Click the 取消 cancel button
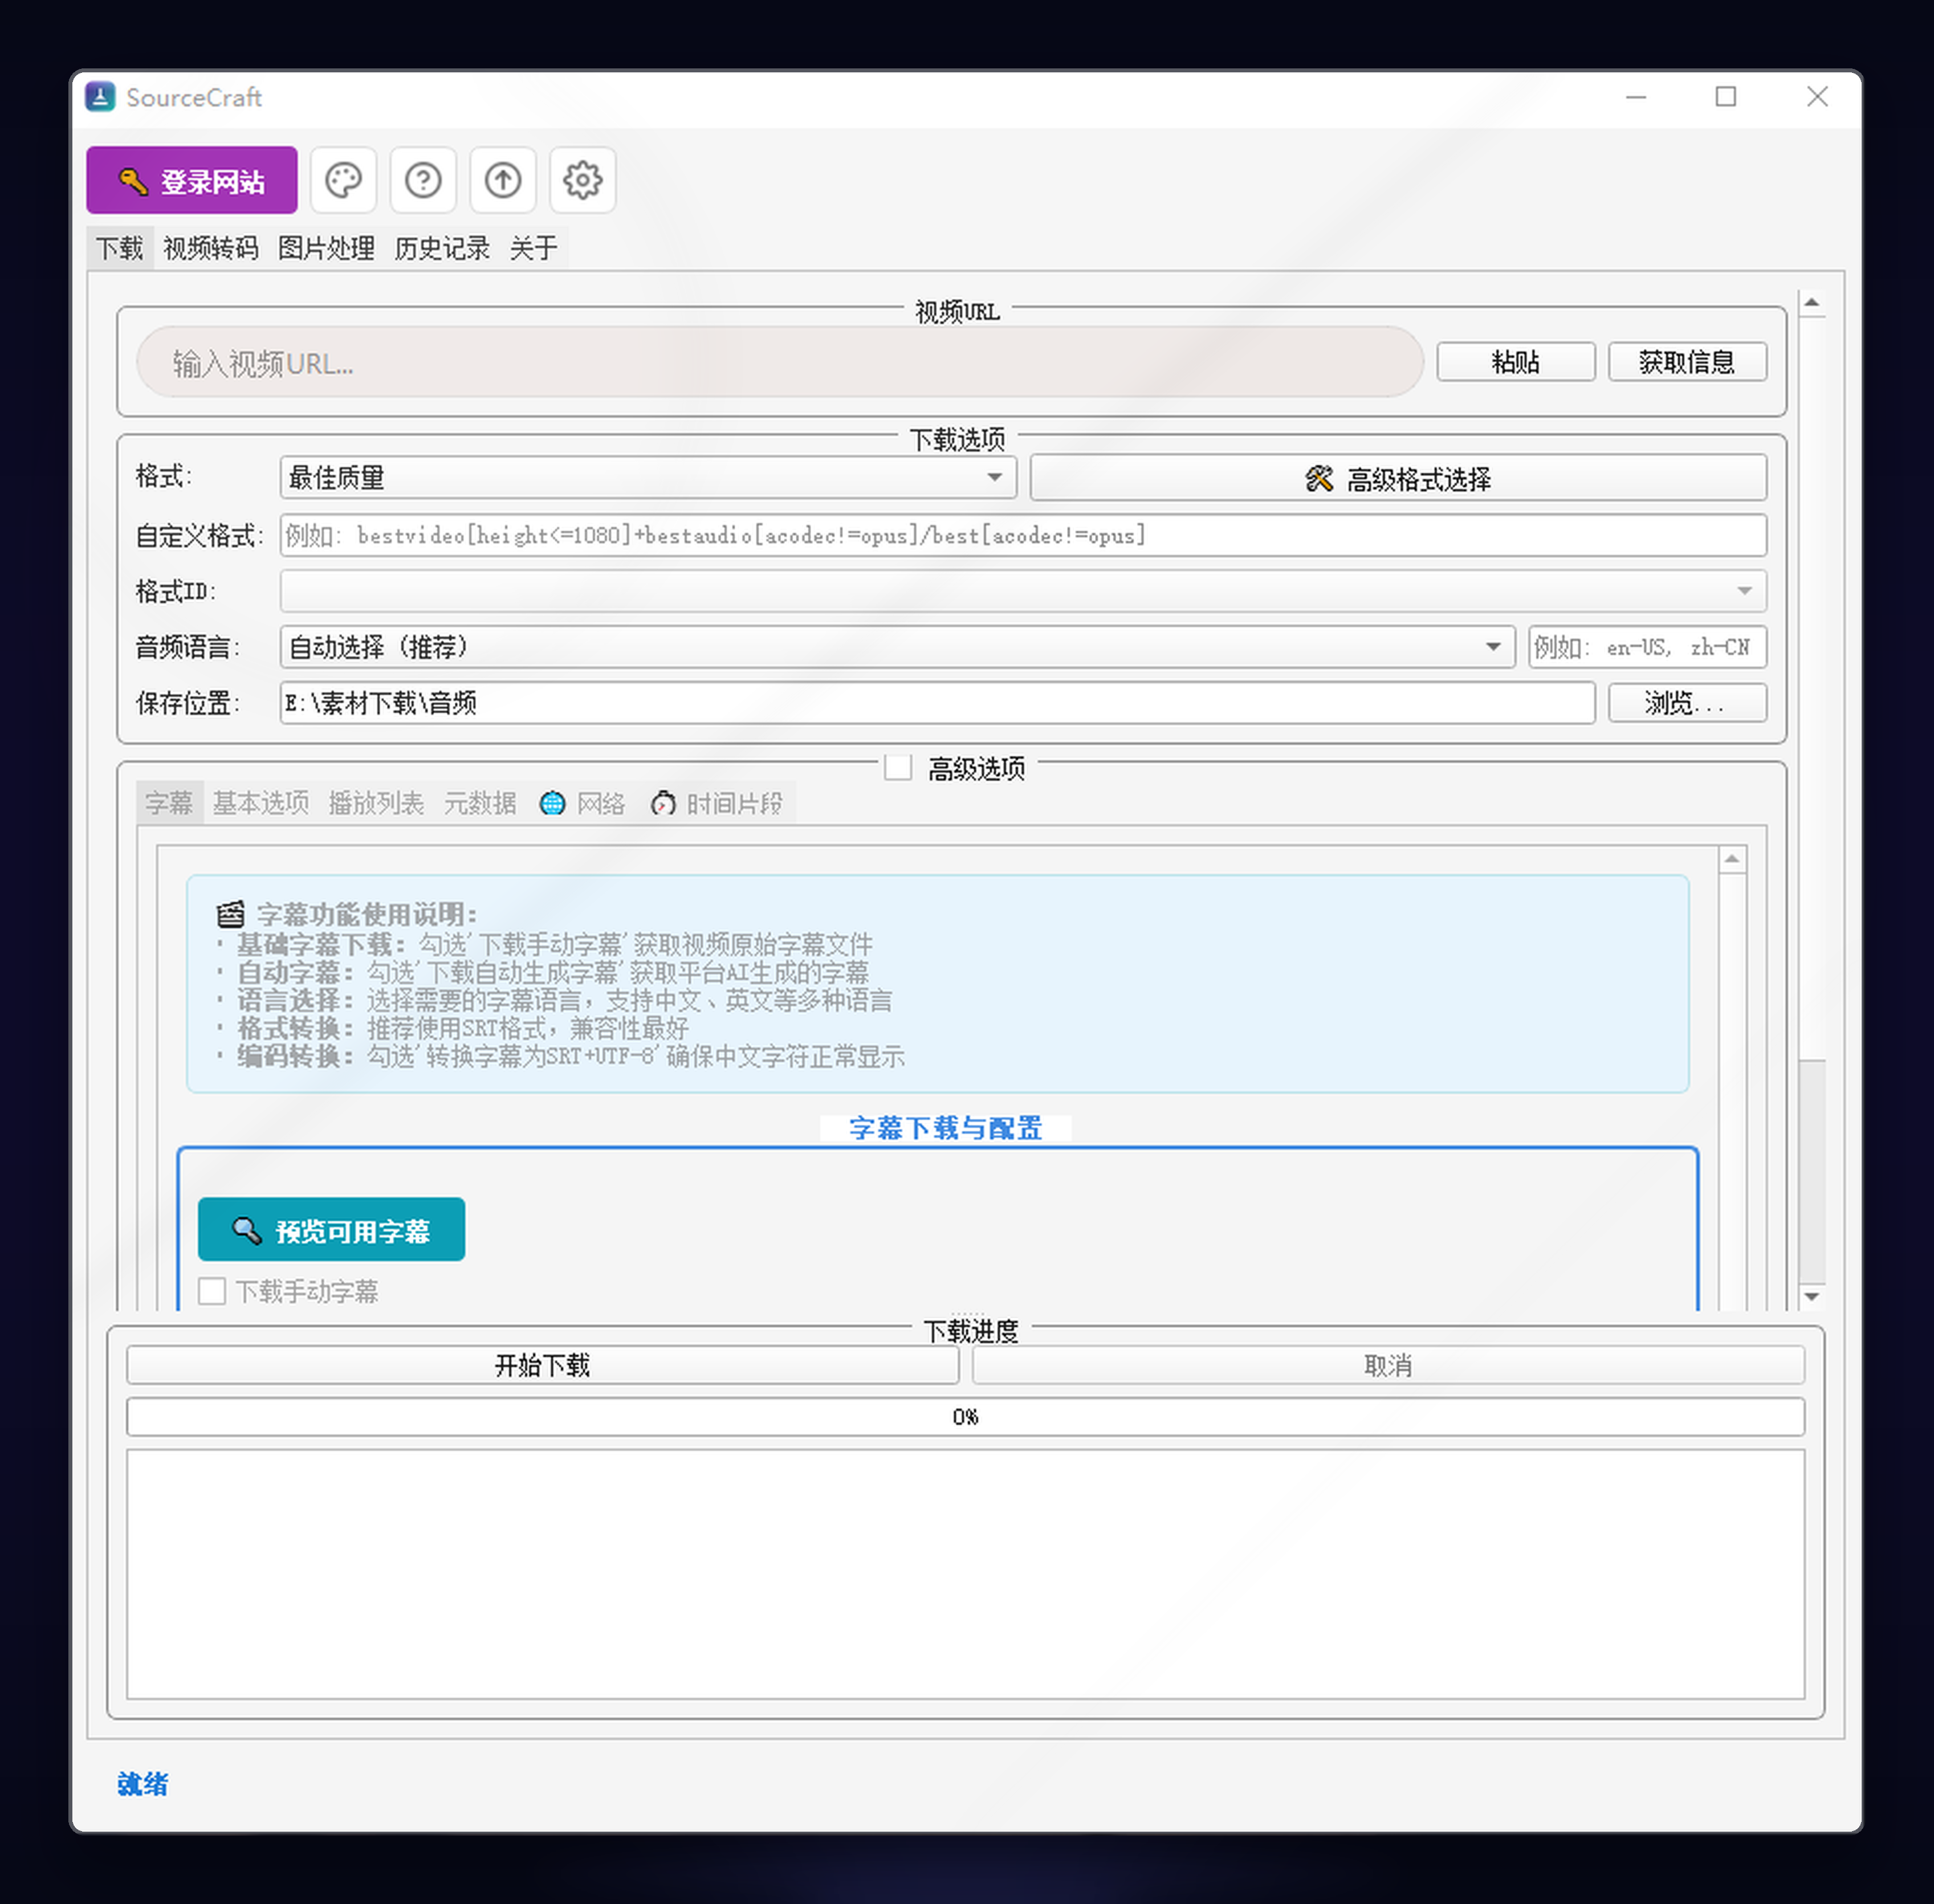 [x=1388, y=1365]
